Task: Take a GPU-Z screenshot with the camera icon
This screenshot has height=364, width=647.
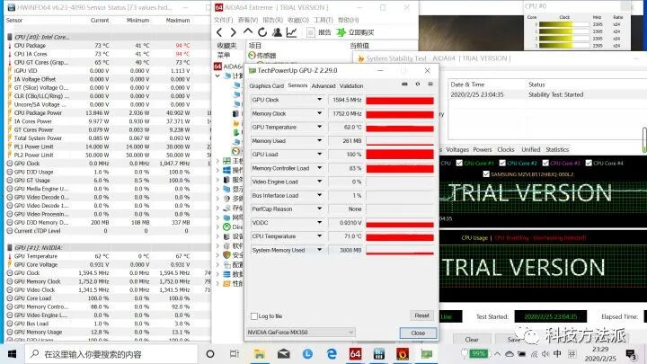Action: pos(404,84)
